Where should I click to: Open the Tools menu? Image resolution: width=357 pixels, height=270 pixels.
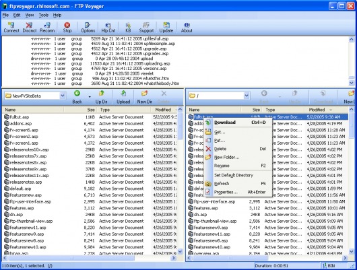pyautogui.click(x=44, y=15)
